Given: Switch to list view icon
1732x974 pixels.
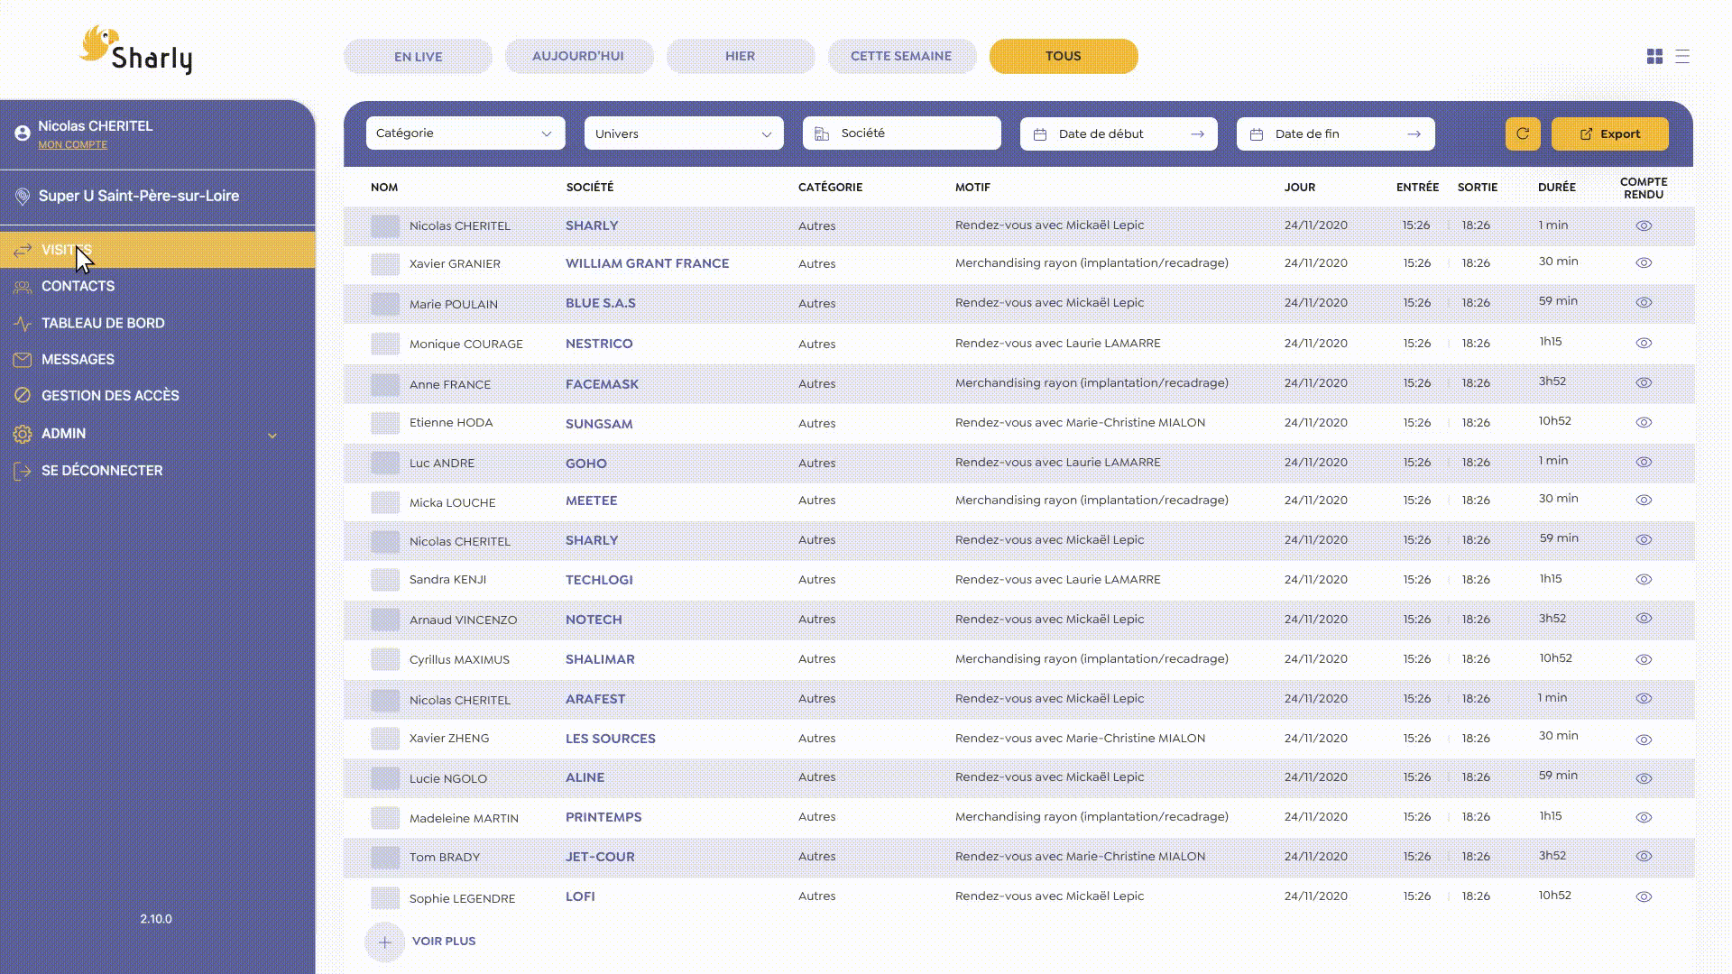Looking at the screenshot, I should (1682, 56).
